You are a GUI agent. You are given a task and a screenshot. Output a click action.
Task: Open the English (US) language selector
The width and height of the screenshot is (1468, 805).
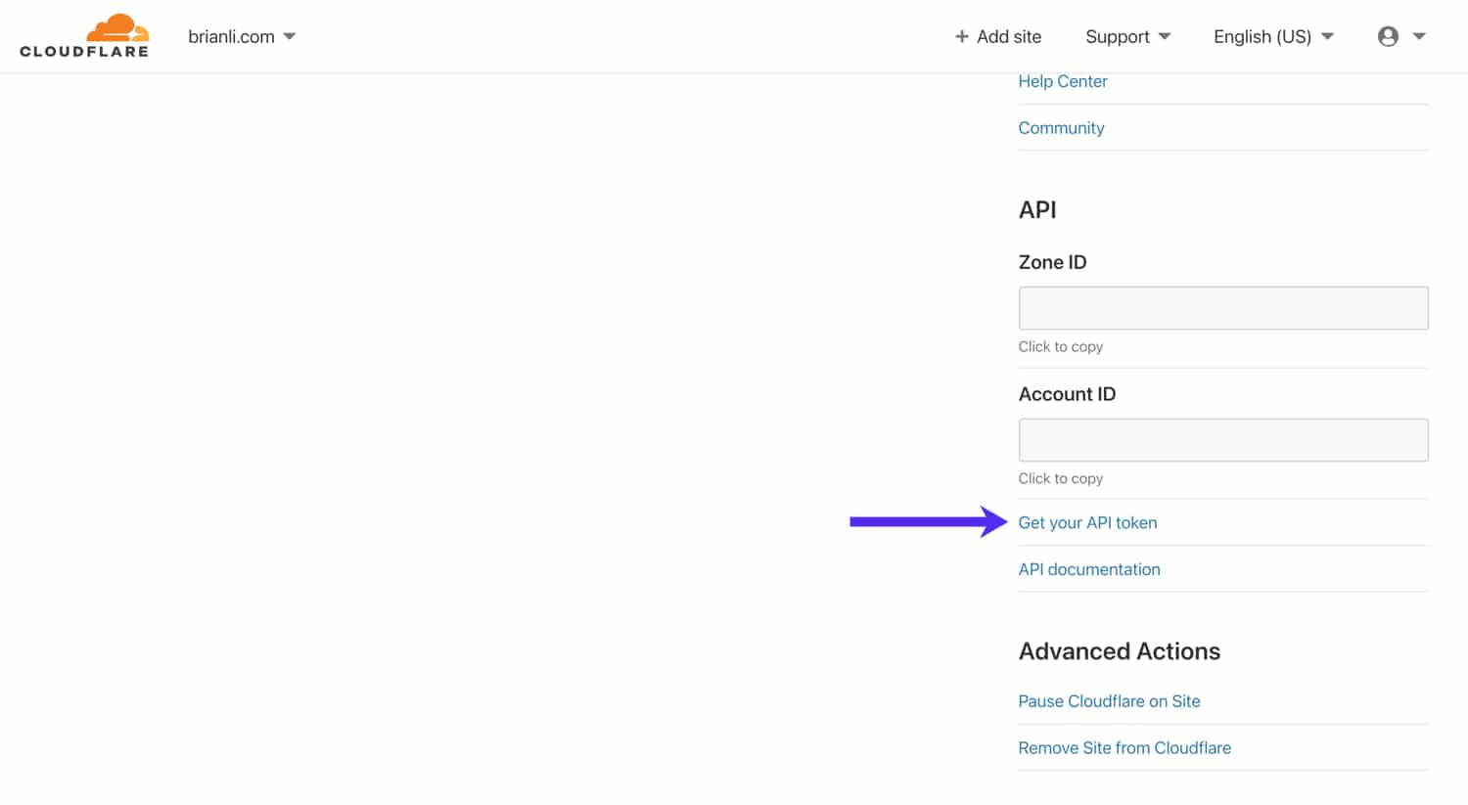[1272, 36]
